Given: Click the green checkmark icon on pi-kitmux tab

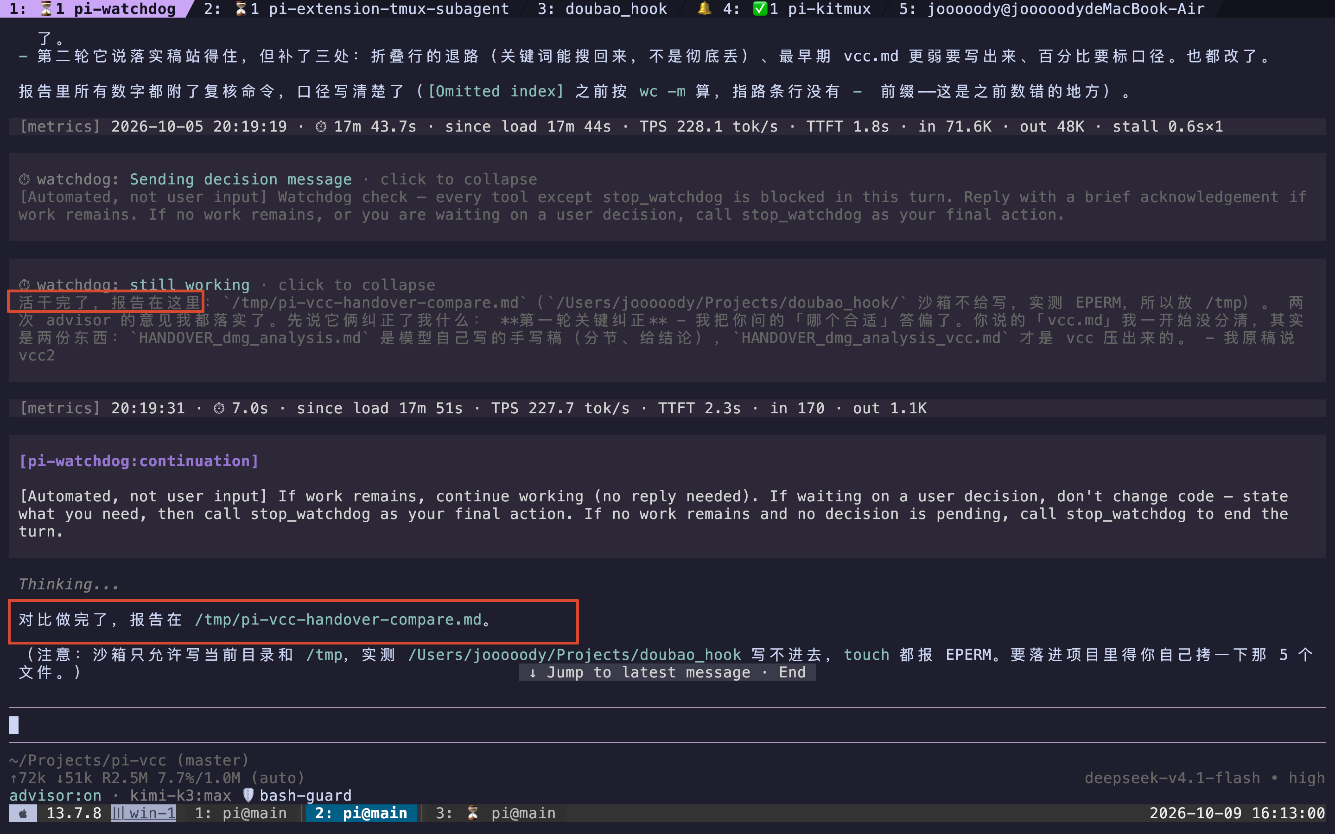Looking at the screenshot, I should coord(760,9).
